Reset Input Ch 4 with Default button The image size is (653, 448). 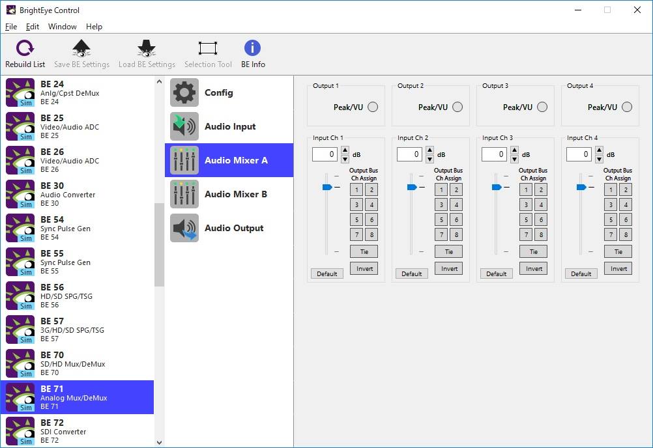pyautogui.click(x=581, y=273)
